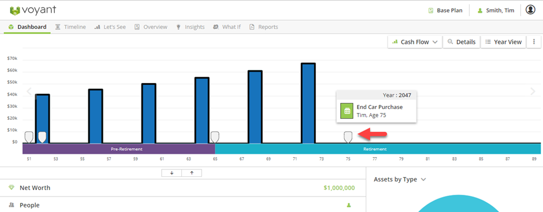This screenshot has width=543, height=212.
Task: Move chart backward with left arrow
Action: pos(29,91)
